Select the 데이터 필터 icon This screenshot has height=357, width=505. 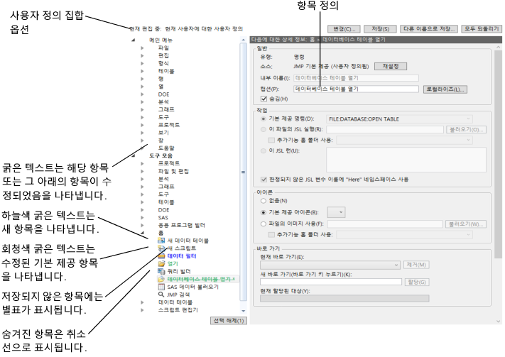coord(161,256)
